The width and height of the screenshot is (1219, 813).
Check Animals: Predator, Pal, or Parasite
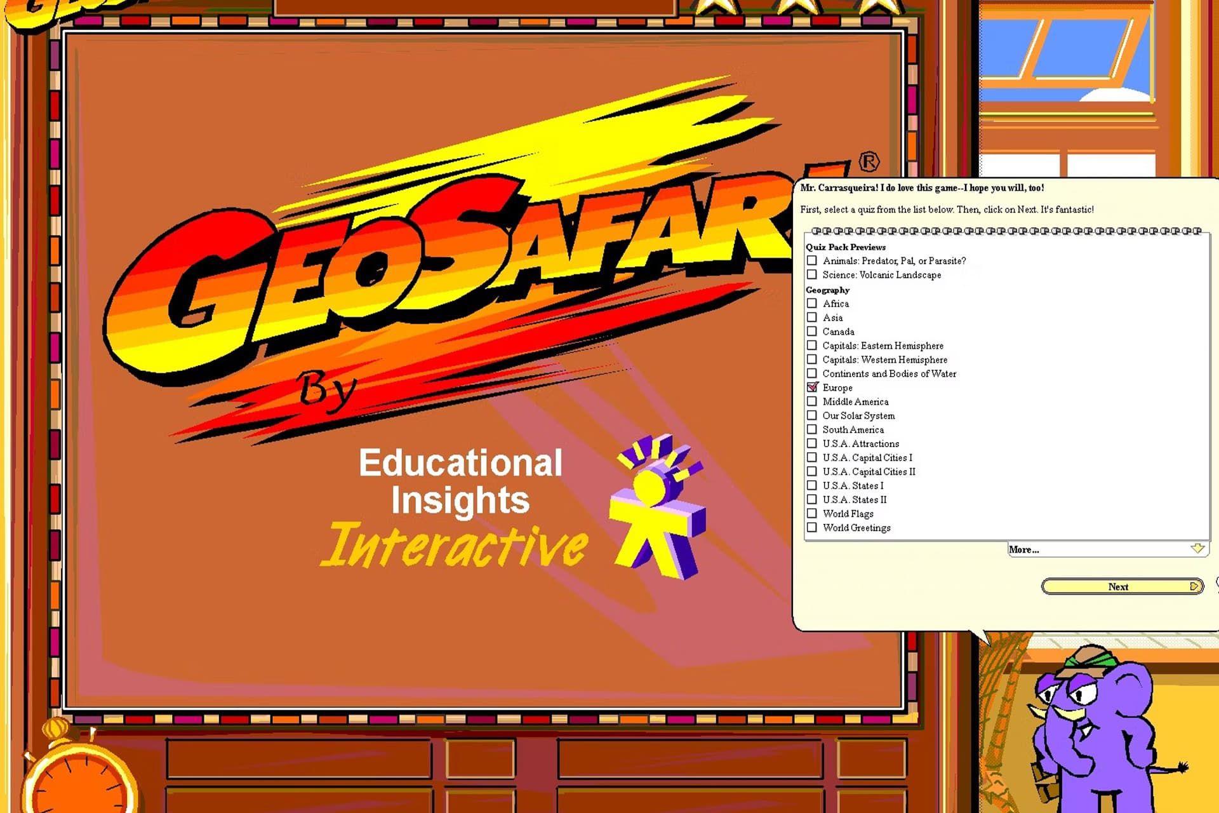tap(813, 260)
